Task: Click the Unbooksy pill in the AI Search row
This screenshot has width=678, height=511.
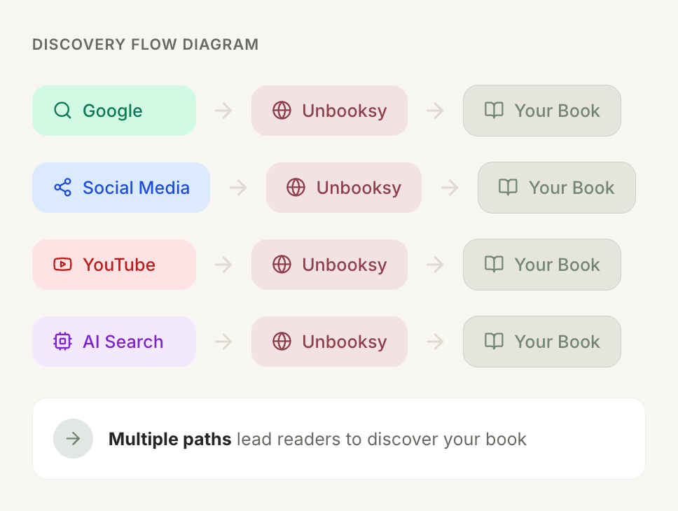Action: tap(329, 341)
